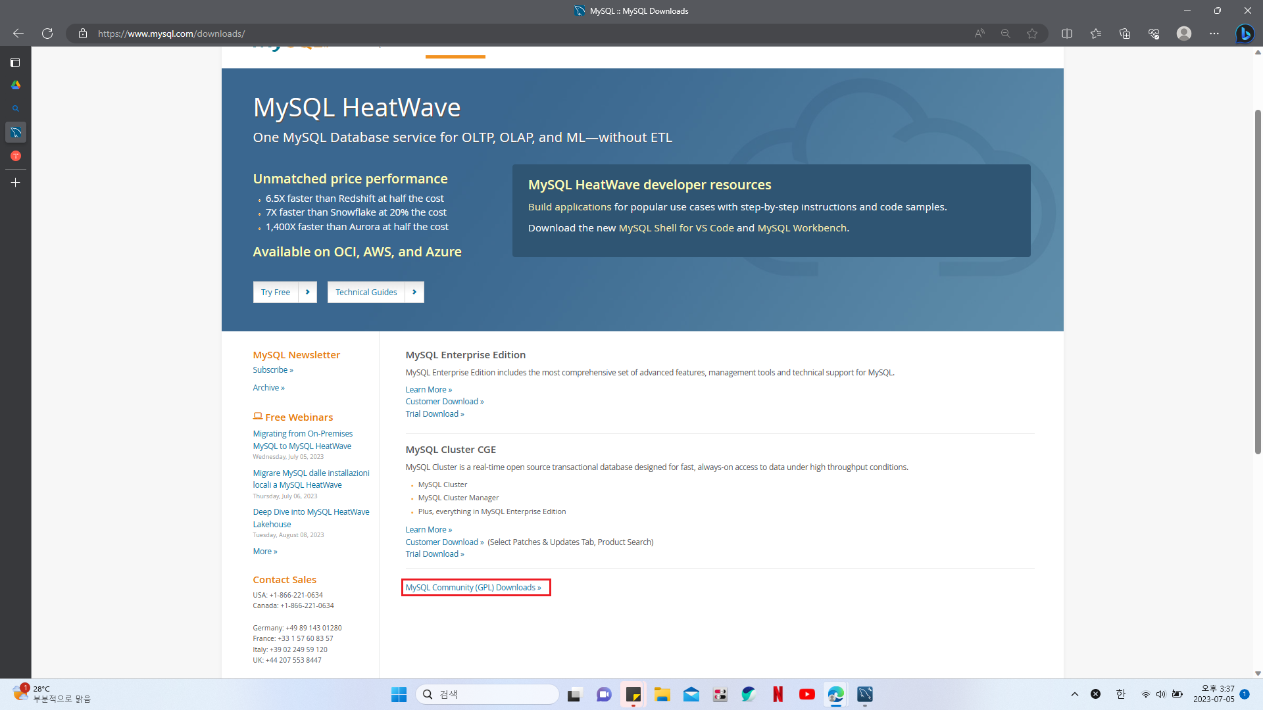The image size is (1263, 710).
Task: Open the Collections icon
Action: pos(1125,34)
